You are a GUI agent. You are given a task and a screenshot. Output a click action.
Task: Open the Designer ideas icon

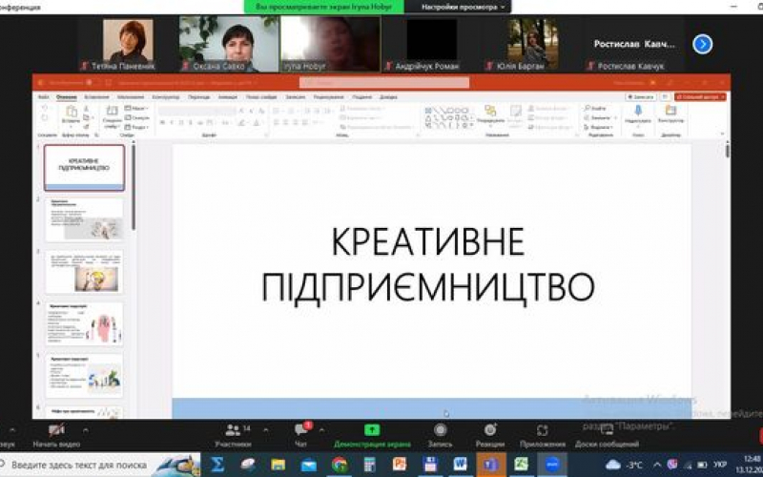coord(670,111)
